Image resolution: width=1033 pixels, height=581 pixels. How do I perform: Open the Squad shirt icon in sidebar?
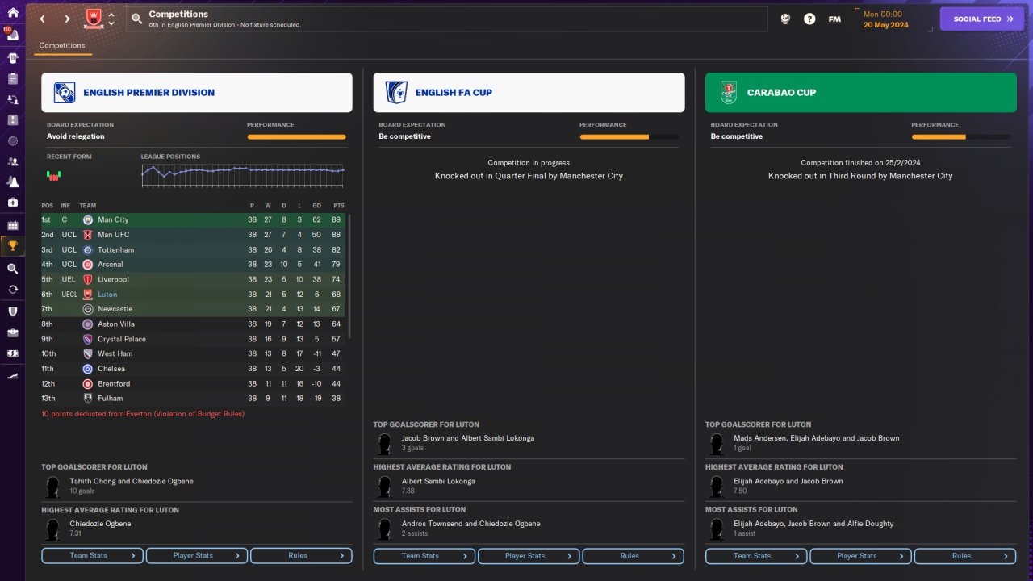(x=12, y=57)
